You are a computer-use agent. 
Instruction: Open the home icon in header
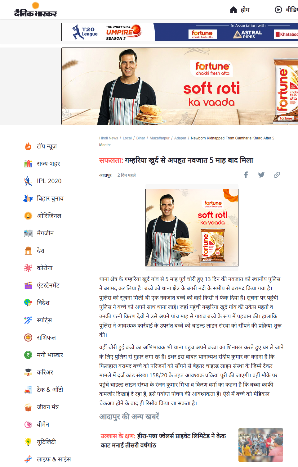(234, 10)
